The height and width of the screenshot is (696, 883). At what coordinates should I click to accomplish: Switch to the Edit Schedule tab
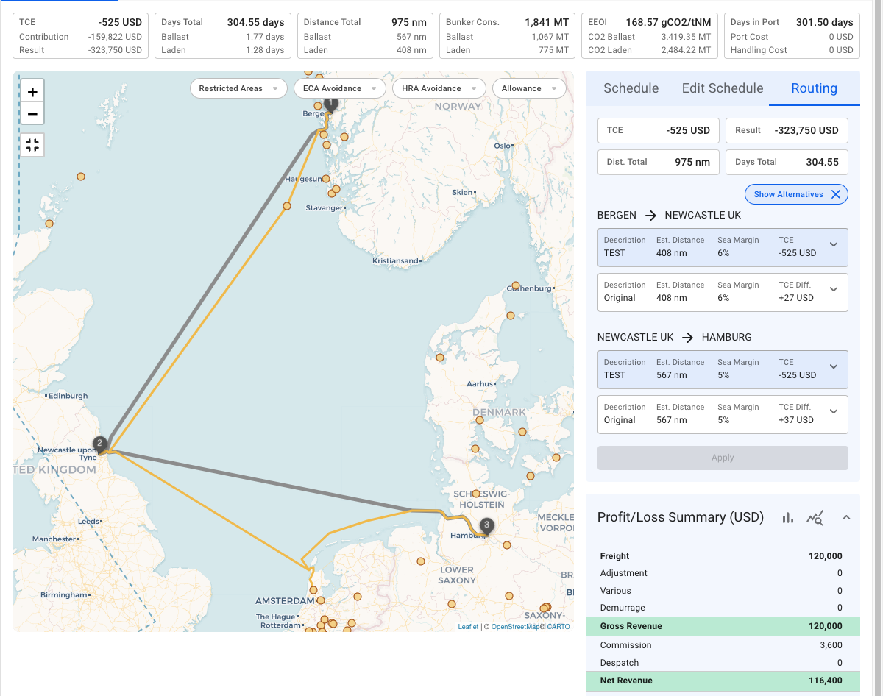click(722, 88)
